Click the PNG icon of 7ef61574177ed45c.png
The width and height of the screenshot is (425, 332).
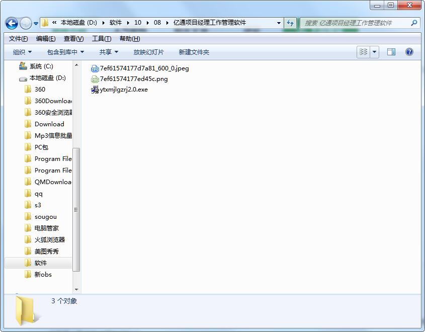click(95, 79)
